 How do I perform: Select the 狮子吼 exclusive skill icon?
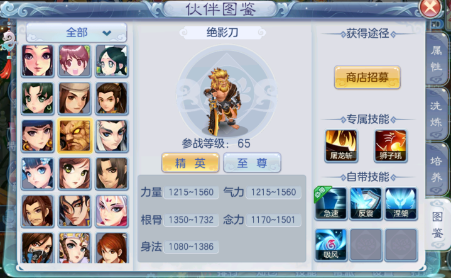coord(391,146)
